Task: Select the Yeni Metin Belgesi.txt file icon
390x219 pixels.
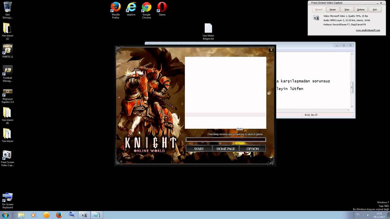Action: [x=208, y=32]
